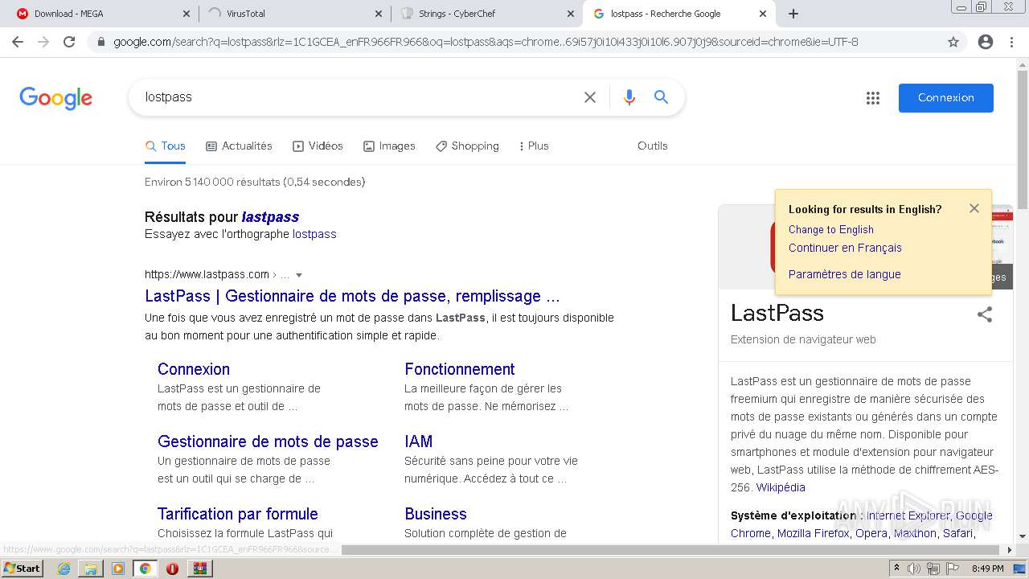Select the Tous results filter
The height and width of the screenshot is (579, 1029).
165,146
